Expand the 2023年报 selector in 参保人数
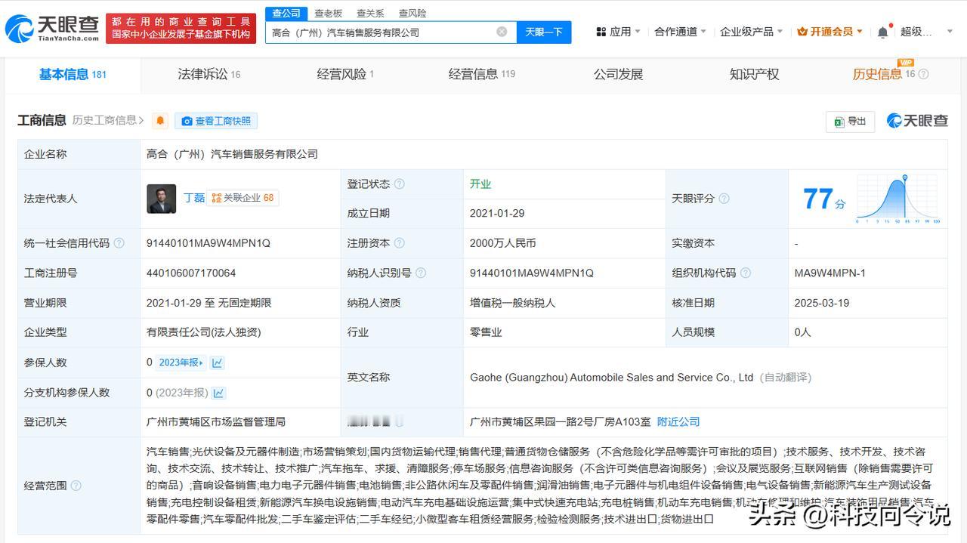This screenshot has height=543, width=967. coord(181,363)
